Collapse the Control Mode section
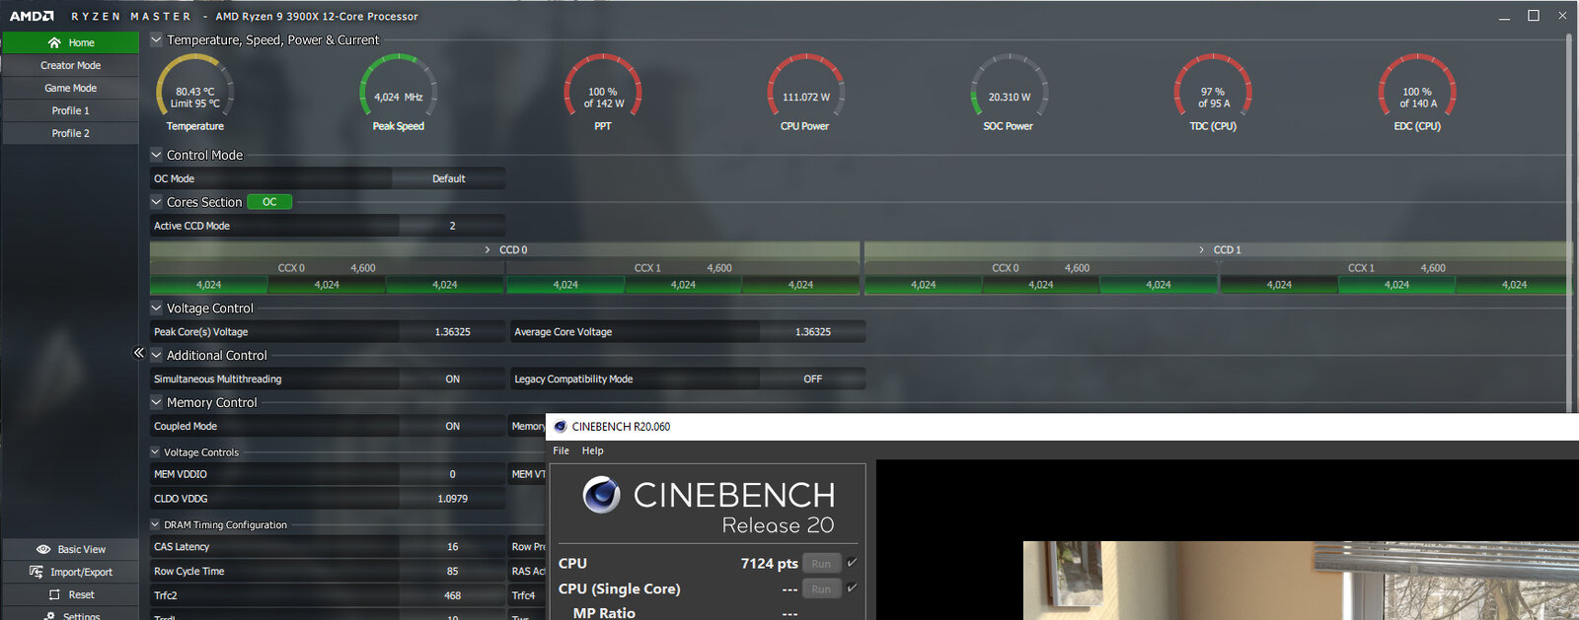The width and height of the screenshot is (1579, 620). [156, 155]
